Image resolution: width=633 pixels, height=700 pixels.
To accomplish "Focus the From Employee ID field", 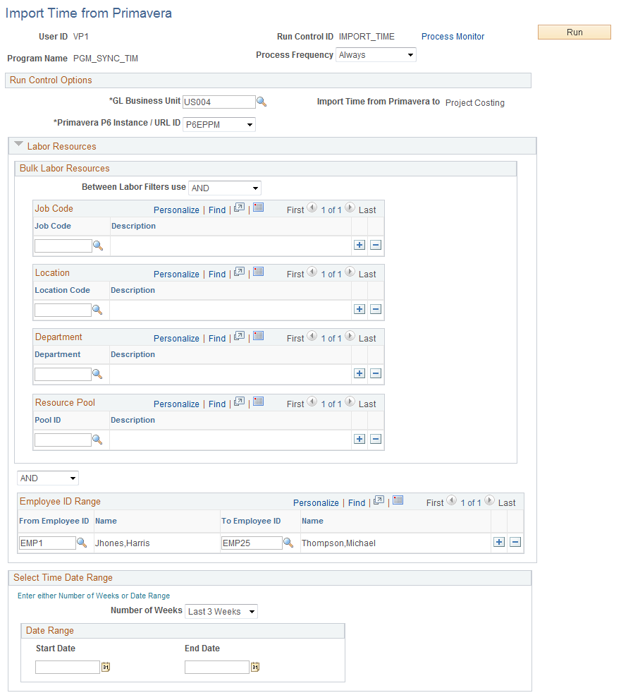I will point(47,543).
